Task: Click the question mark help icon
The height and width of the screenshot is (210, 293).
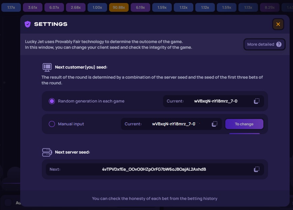Action: pyautogui.click(x=279, y=44)
